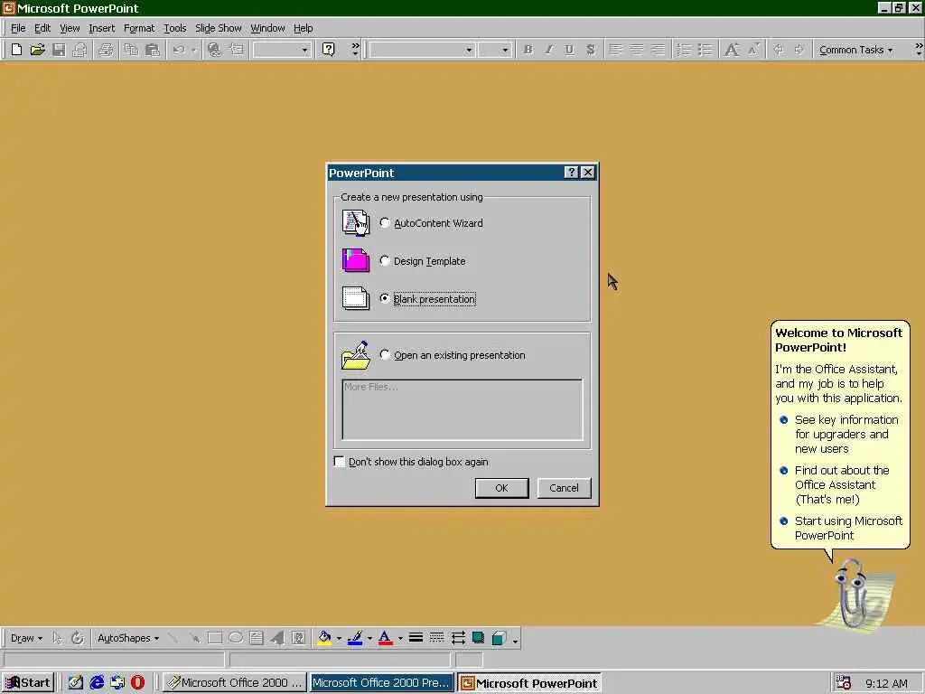
Task: Click the Open file icon
Action: click(37, 50)
